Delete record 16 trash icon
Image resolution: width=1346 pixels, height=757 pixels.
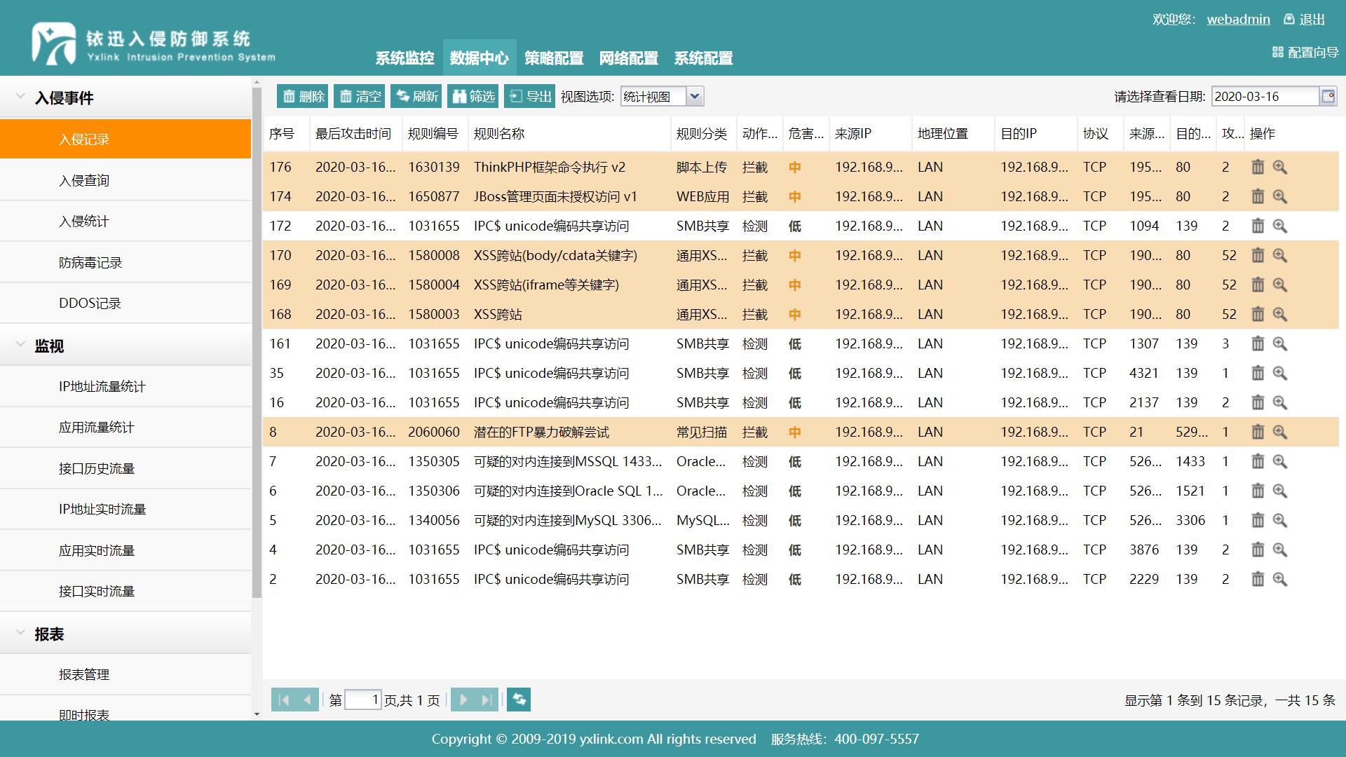click(x=1258, y=402)
